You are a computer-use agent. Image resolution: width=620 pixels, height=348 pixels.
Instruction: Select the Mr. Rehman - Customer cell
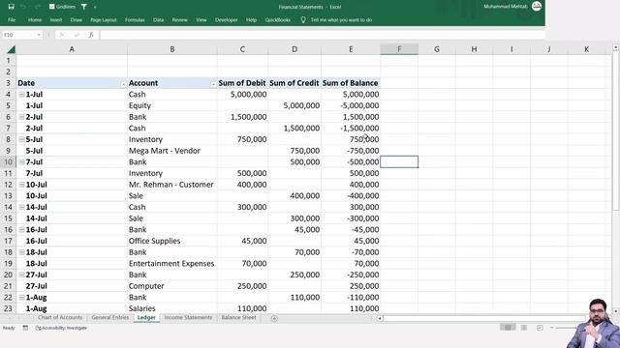172,185
